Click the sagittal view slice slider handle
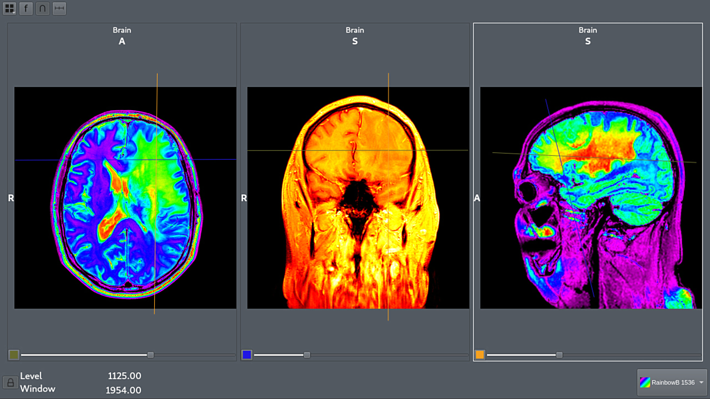Screen dimensions: 710x399 559,355
